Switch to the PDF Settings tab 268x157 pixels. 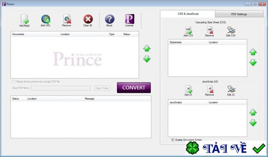(x=239, y=14)
